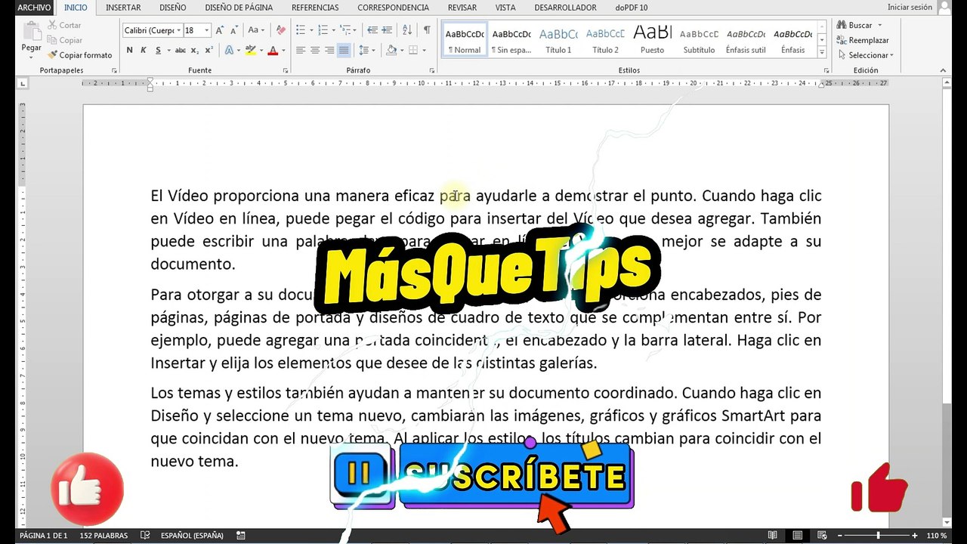This screenshot has width=967, height=544.
Task: Click Copiar formato painter
Action: [79, 55]
